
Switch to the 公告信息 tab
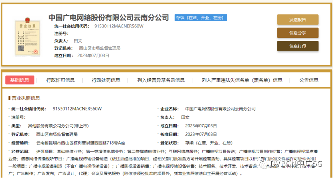(x=309, y=80)
